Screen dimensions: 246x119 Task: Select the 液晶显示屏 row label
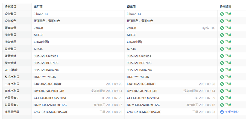12,112
